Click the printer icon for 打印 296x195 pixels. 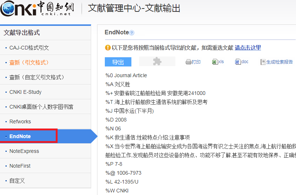188,62
